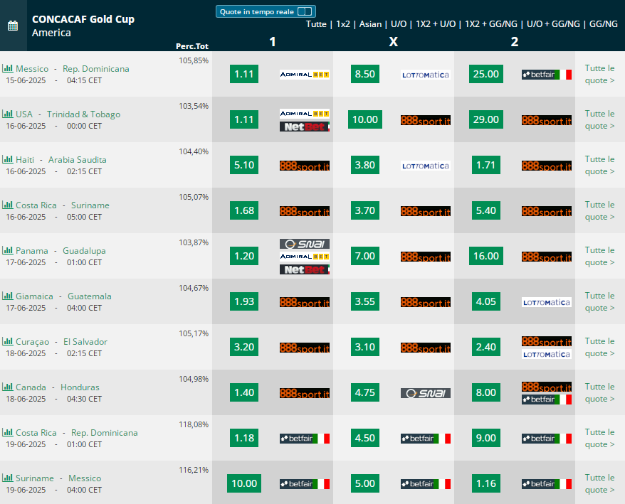Open stats chart icon for Curaçao - El Salvador
The image size is (625, 504).
(x=8, y=341)
